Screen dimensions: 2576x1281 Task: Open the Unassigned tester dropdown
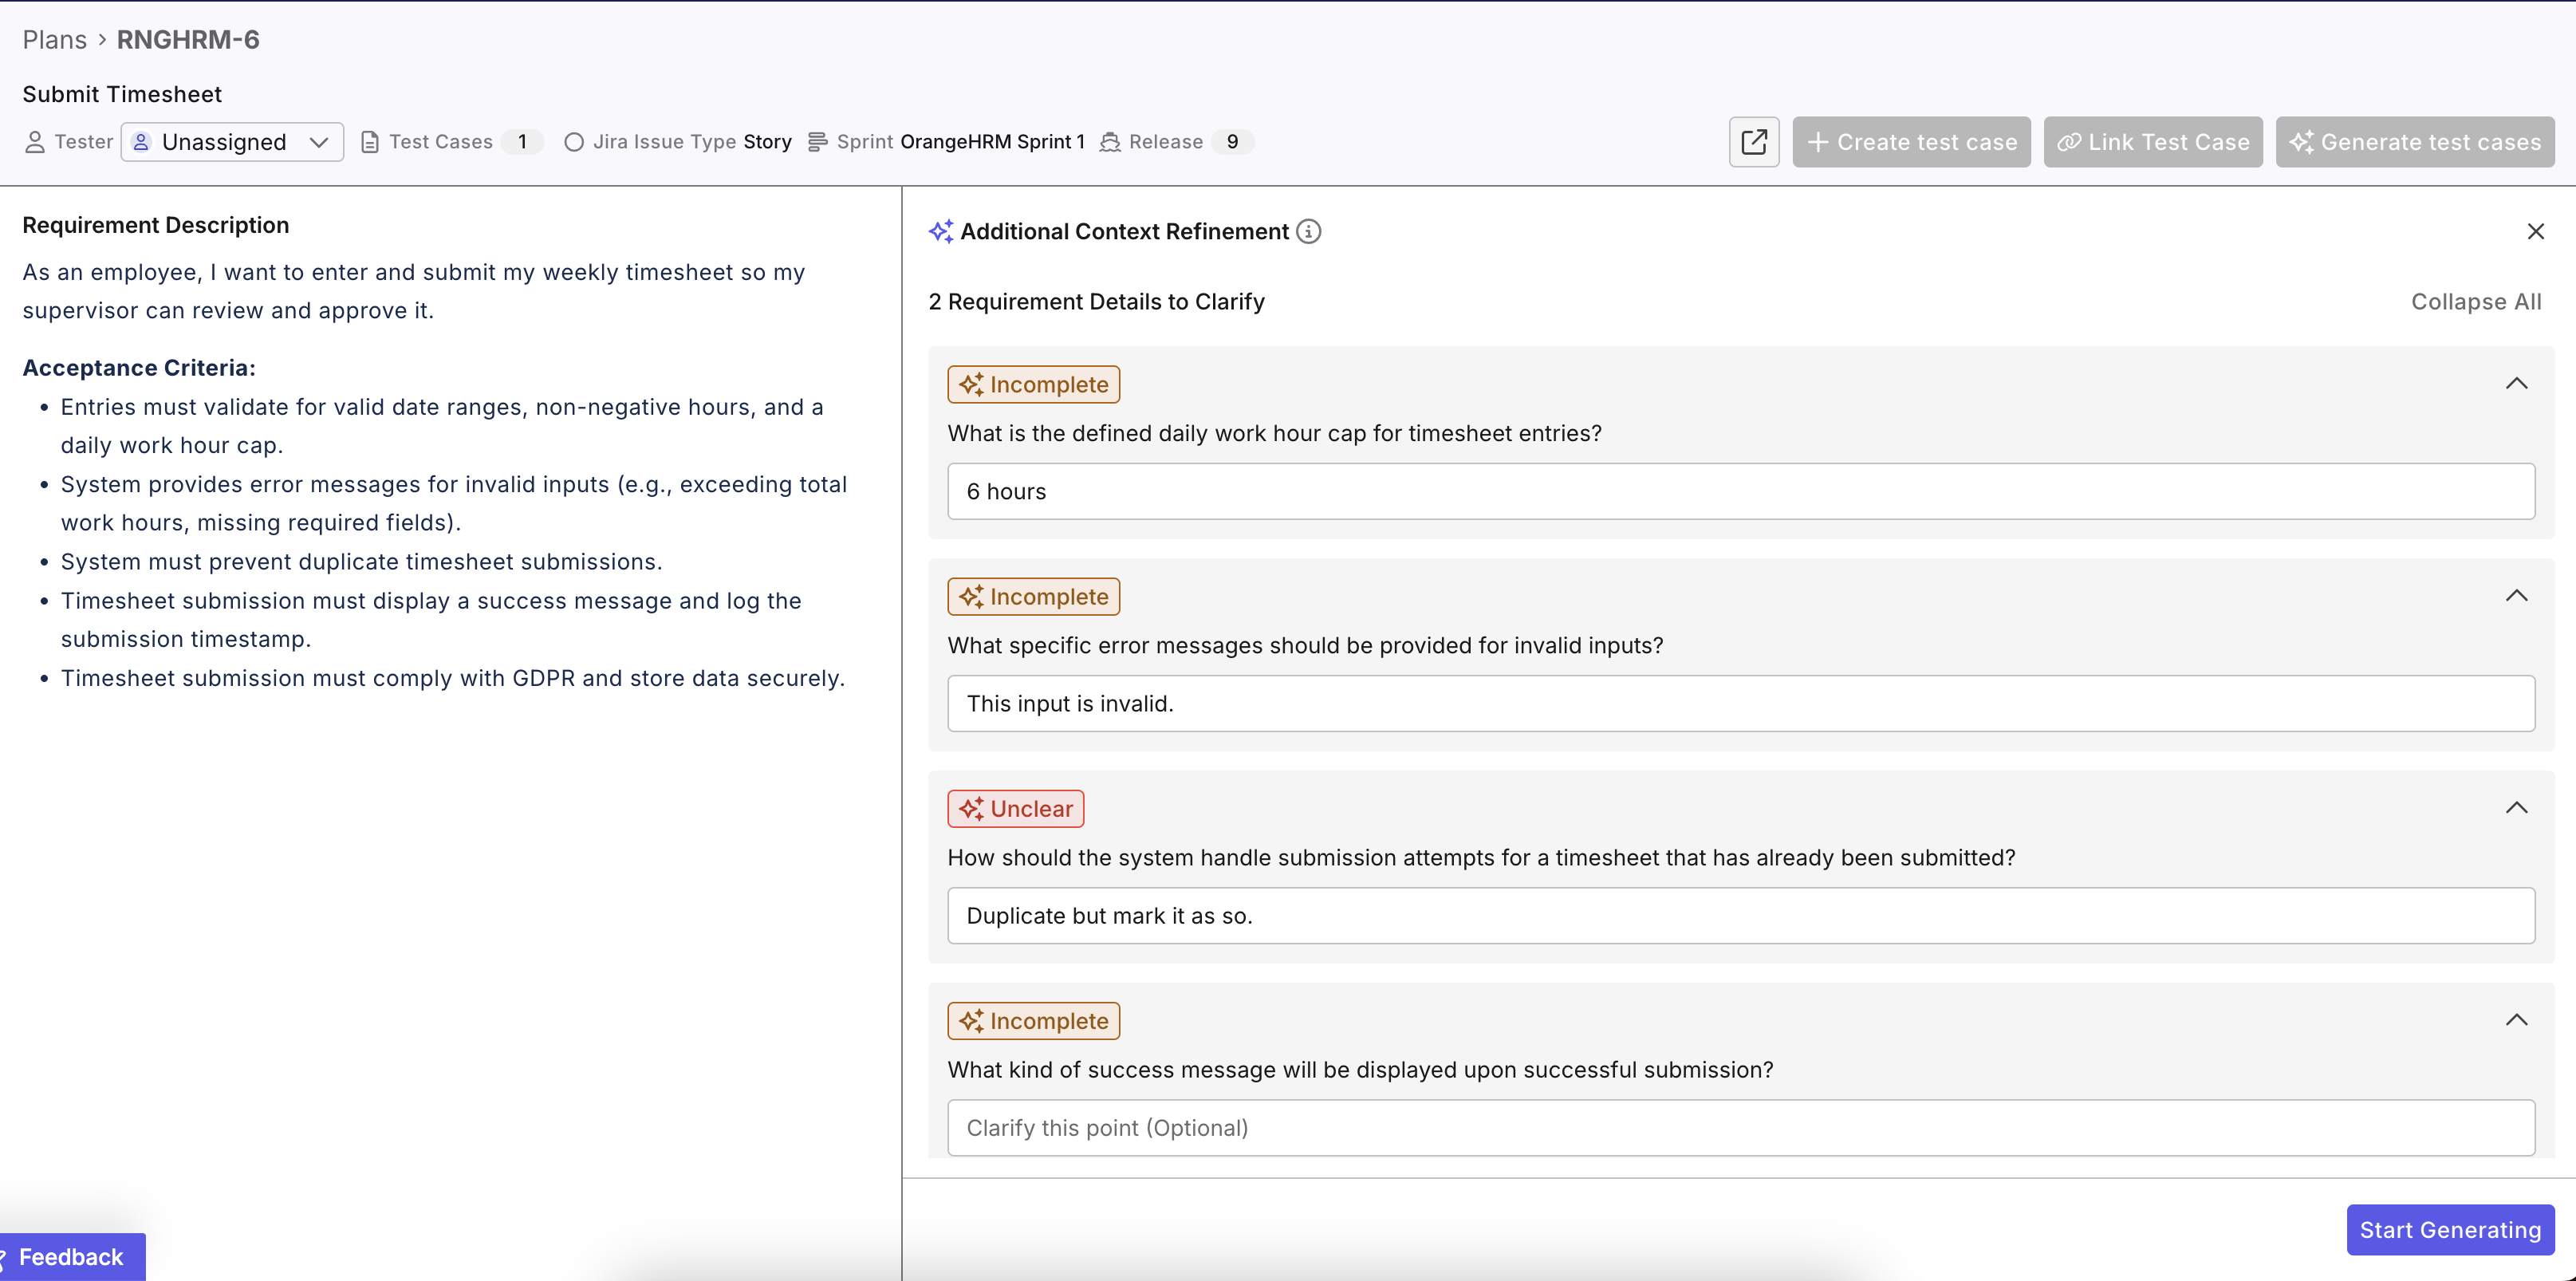click(x=232, y=141)
